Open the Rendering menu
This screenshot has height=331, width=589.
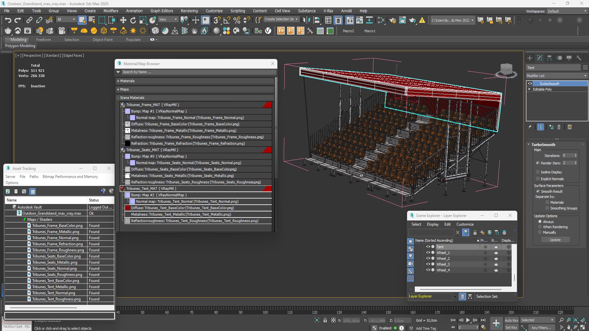189,11
